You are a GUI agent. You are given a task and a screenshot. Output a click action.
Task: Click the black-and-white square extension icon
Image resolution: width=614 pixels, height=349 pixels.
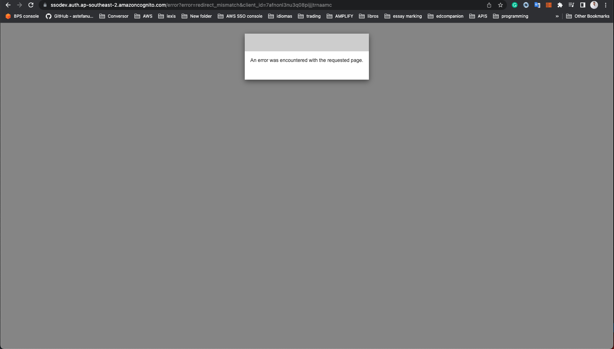click(583, 5)
